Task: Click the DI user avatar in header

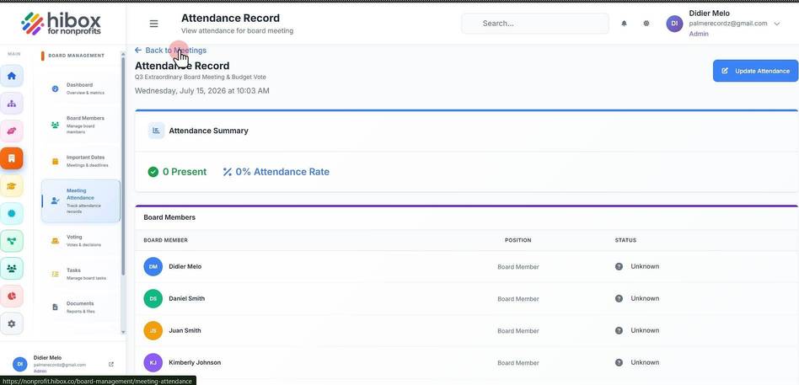Action: pos(674,24)
